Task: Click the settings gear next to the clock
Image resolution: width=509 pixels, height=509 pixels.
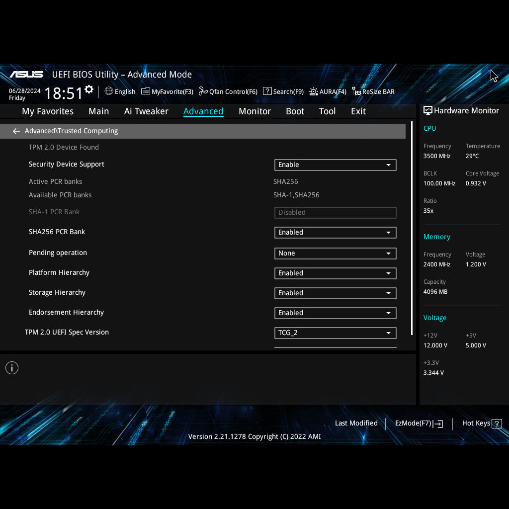Action: coord(89,89)
